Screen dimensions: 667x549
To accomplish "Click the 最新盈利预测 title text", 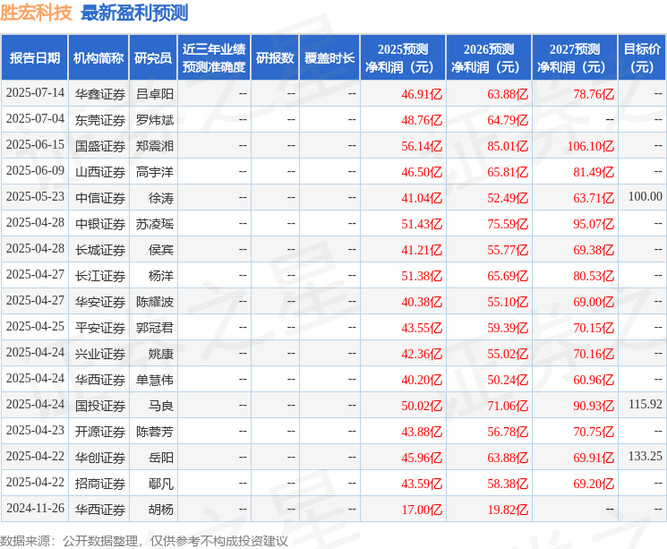I will pyautogui.click(x=134, y=13).
